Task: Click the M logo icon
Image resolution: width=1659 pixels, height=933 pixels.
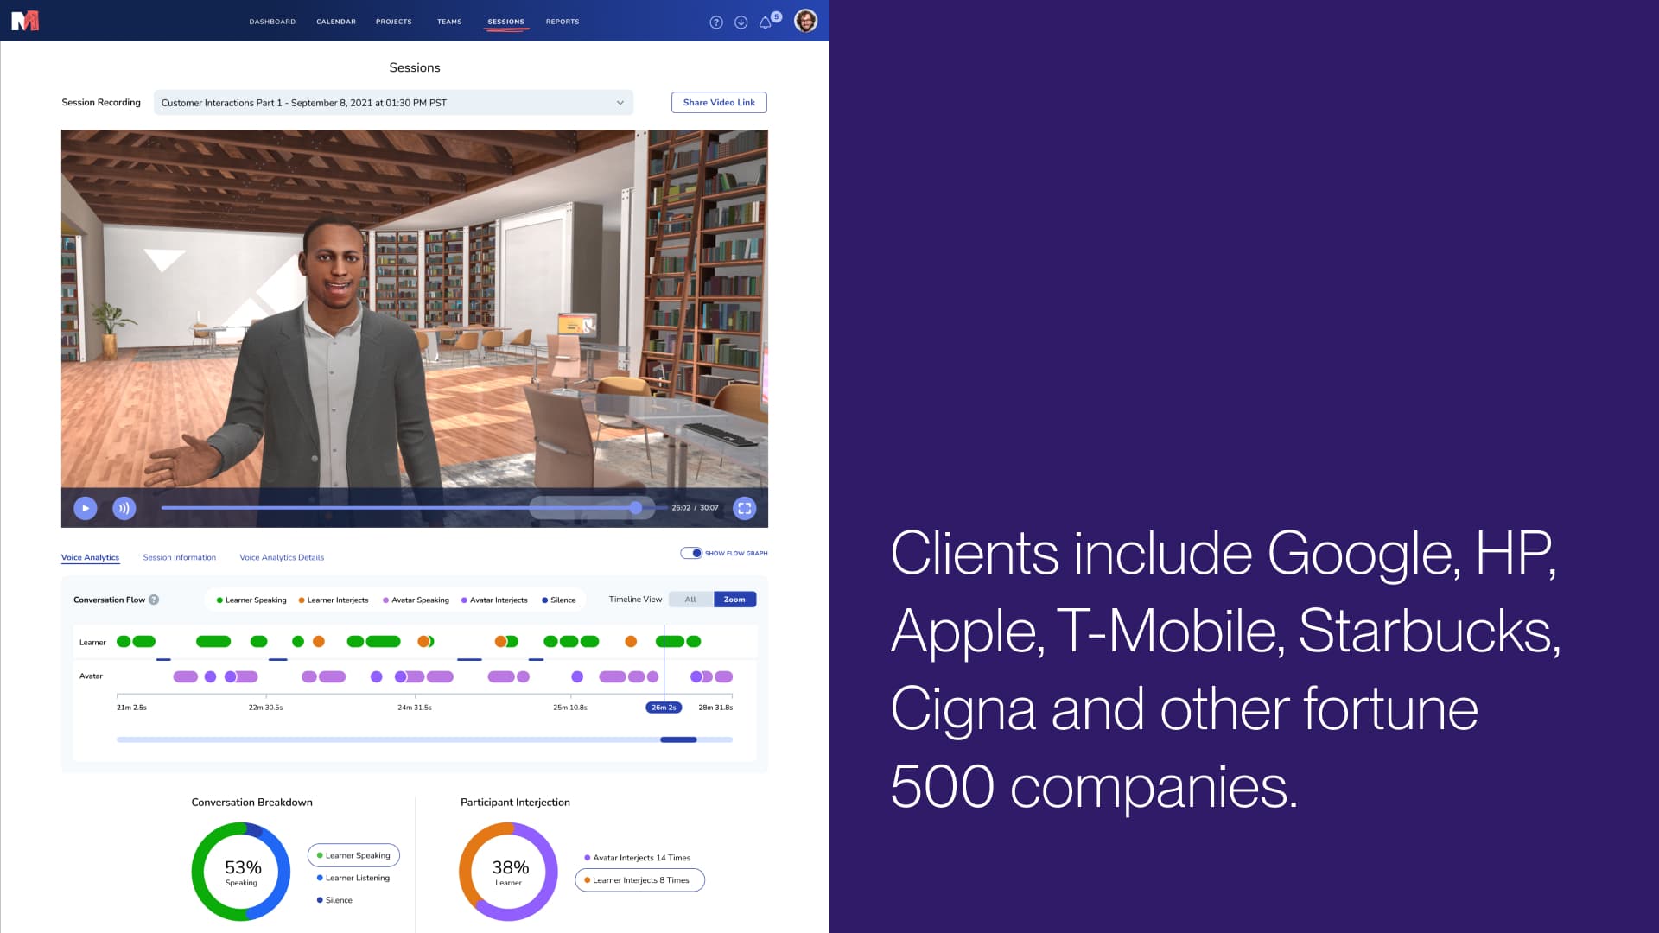Action: point(25,21)
